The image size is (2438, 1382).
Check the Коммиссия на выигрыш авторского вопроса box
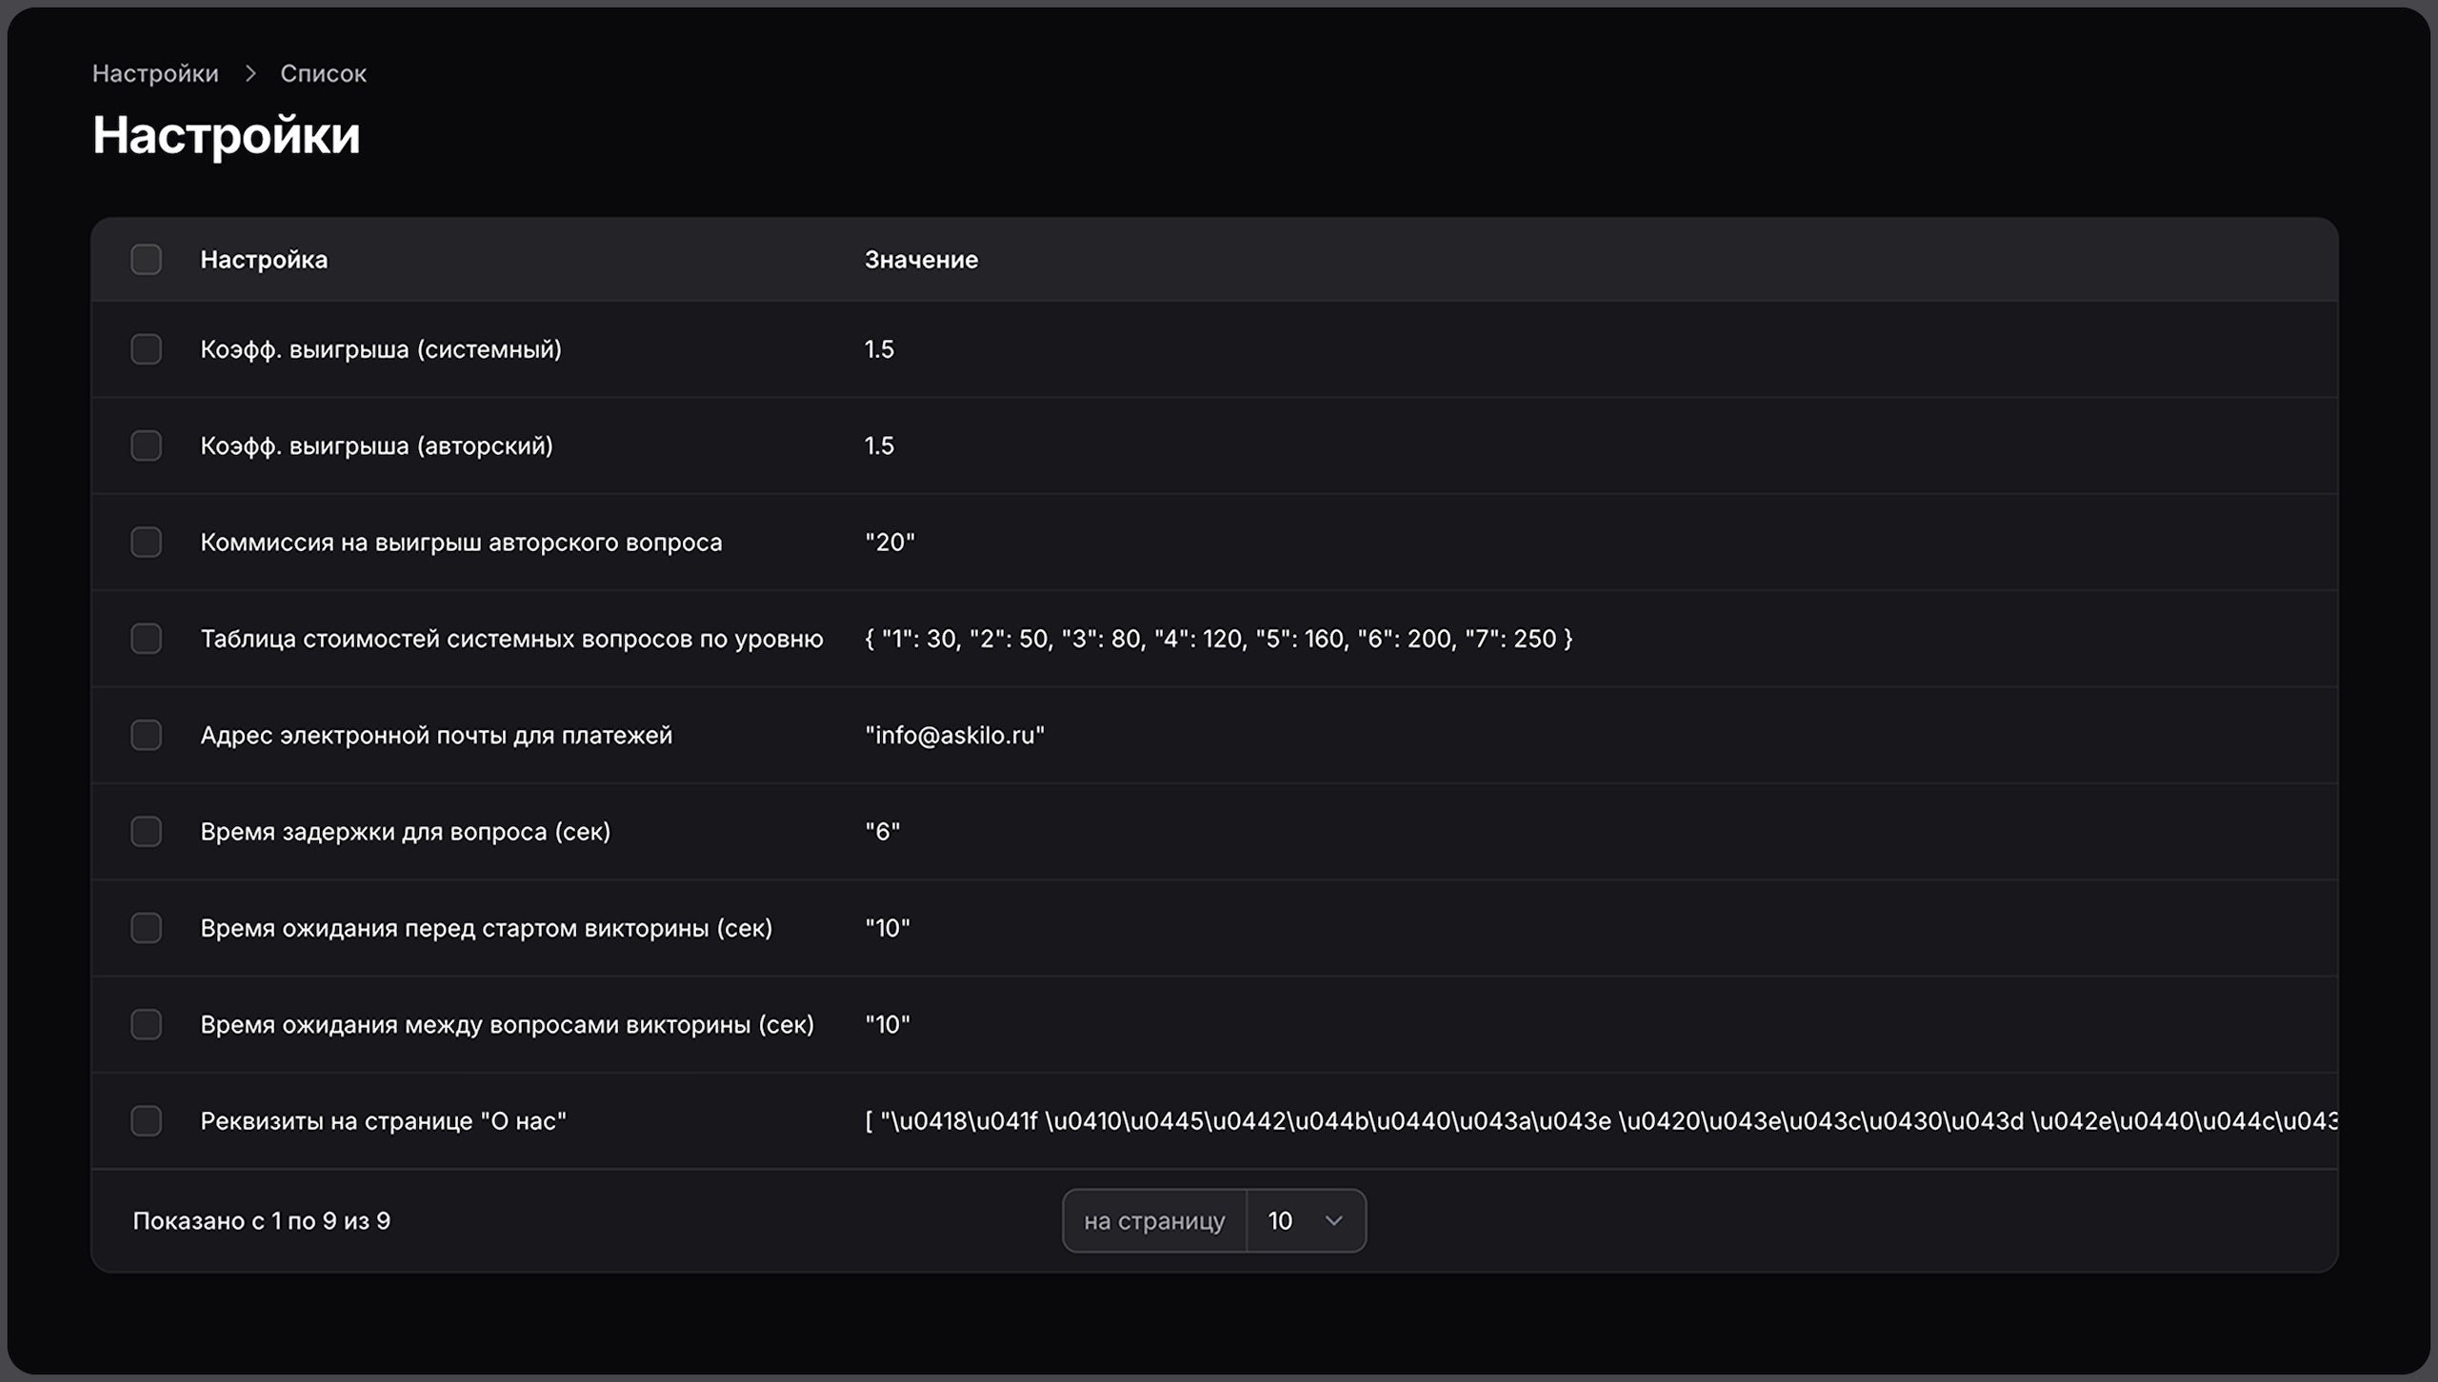[x=146, y=543]
